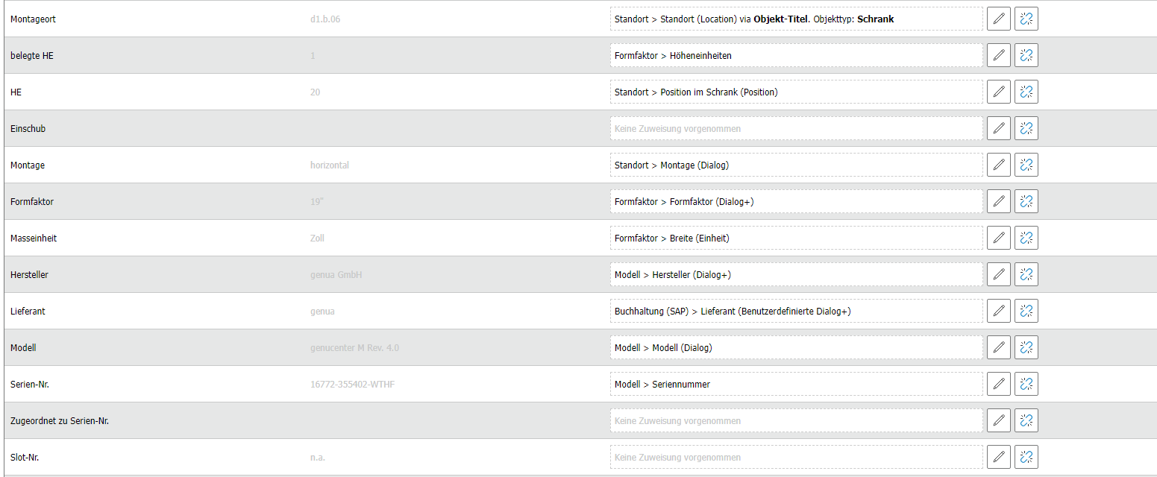Viewport: 1157px width, 477px height.
Task: Click the unlink icon for Serien-Nr. row
Action: [x=1026, y=384]
